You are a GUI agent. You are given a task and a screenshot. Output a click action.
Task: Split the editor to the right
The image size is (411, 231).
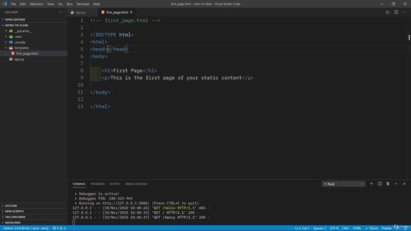click(x=396, y=12)
